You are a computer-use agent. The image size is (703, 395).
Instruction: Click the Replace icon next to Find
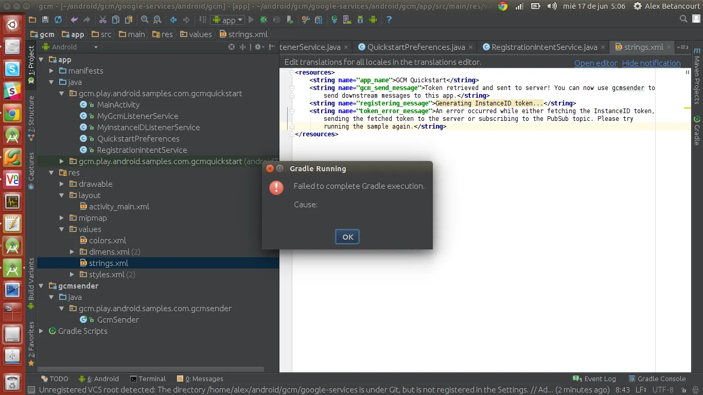(x=157, y=20)
